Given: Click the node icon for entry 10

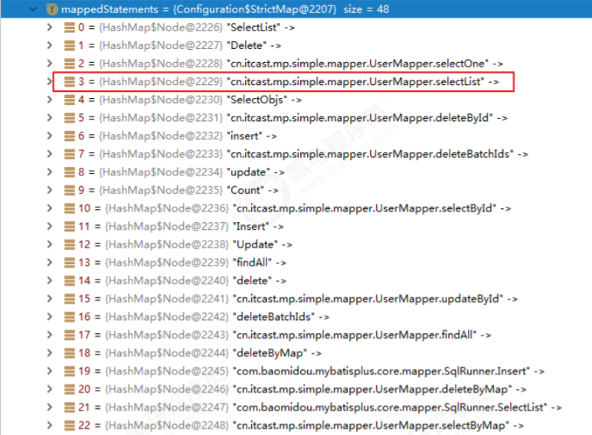Looking at the screenshot, I should click(70, 208).
